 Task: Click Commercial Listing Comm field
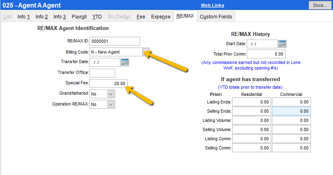(x=291, y=139)
